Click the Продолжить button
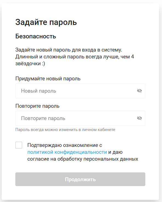Screen dimensions: 162x202 tap(80, 179)
